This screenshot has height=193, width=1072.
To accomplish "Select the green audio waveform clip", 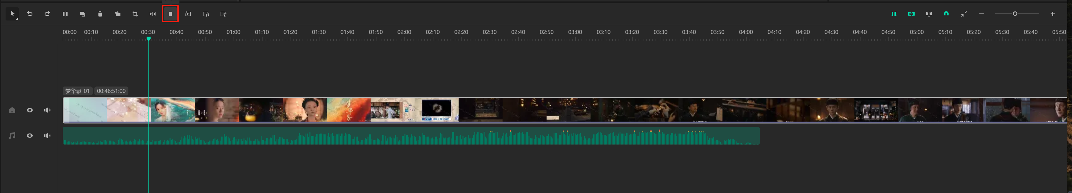I will click(411, 136).
